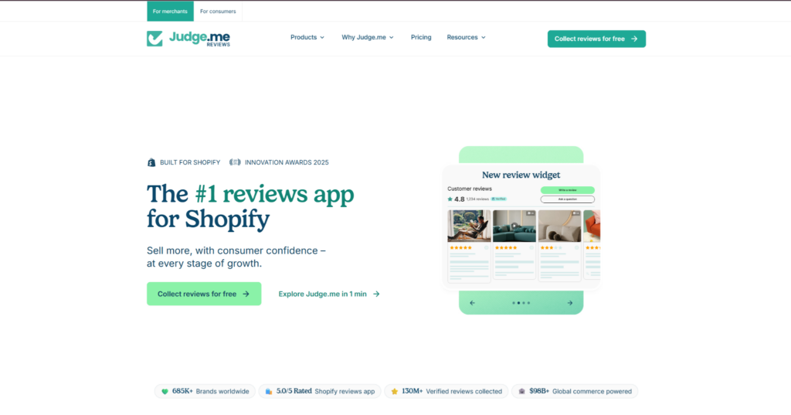
Task: Click the shopping bag icon beside 5.0/5 Rated
Action: tap(269, 391)
